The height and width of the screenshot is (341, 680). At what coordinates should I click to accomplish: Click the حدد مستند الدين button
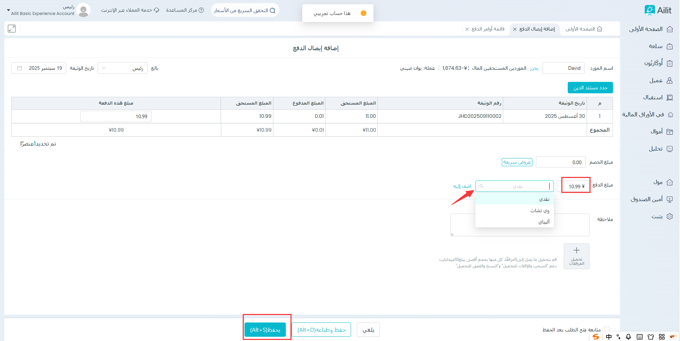[x=590, y=88]
